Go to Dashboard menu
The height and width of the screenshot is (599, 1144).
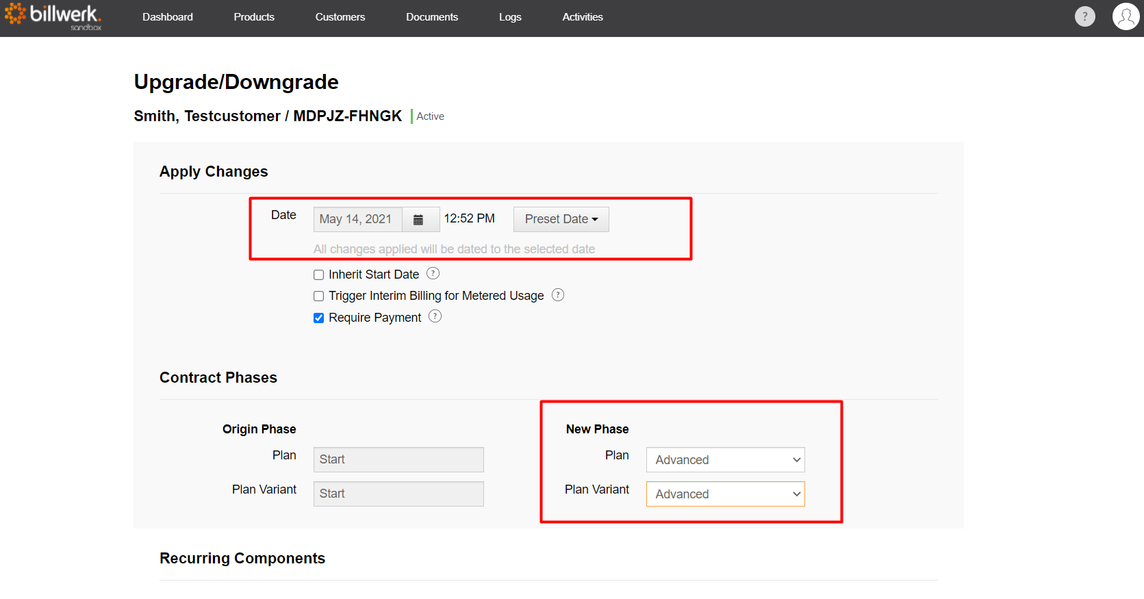[168, 17]
